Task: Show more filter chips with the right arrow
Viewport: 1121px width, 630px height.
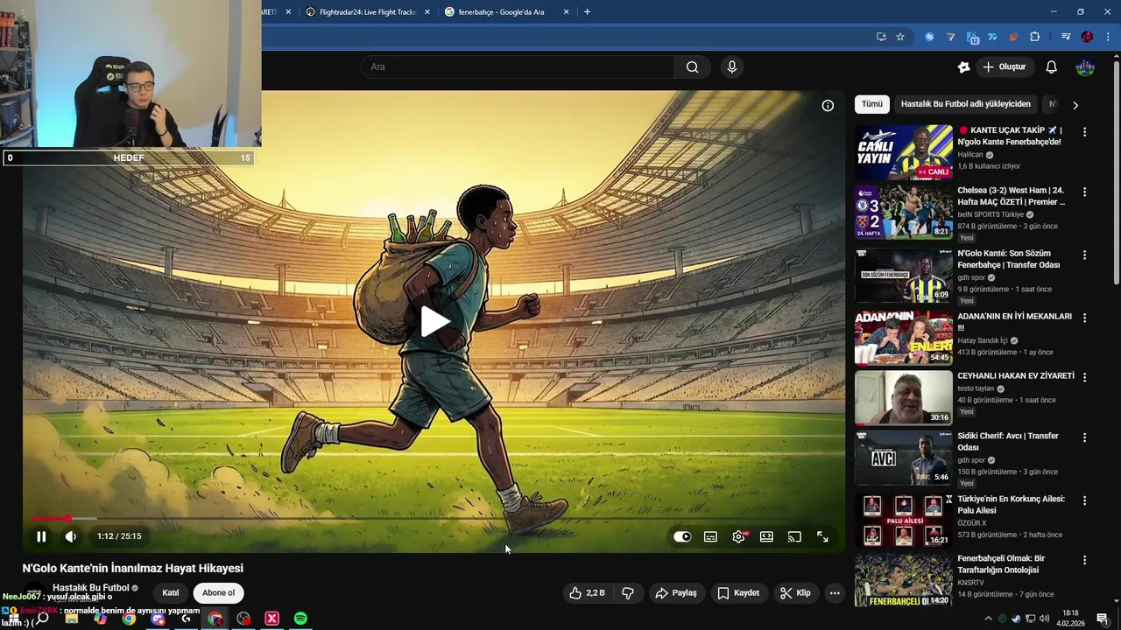Action: pyautogui.click(x=1075, y=105)
